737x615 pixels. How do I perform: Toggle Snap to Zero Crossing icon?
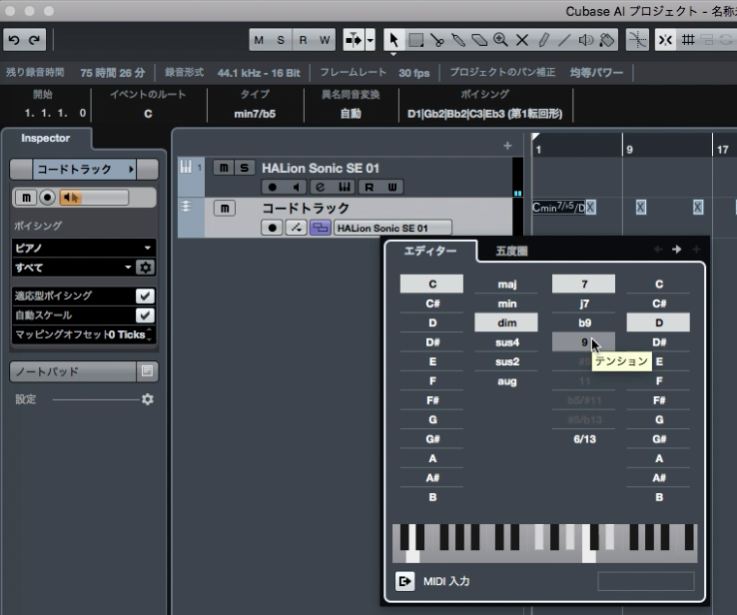pyautogui.click(x=638, y=40)
